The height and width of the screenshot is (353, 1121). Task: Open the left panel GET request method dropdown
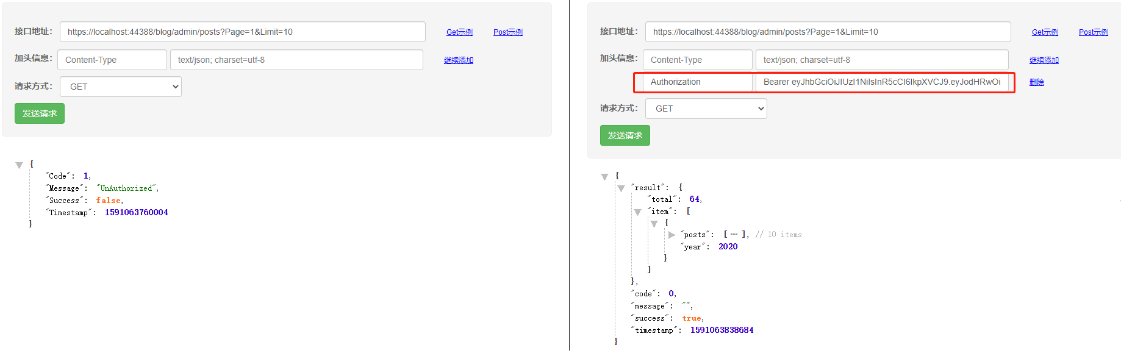pyautogui.click(x=121, y=87)
